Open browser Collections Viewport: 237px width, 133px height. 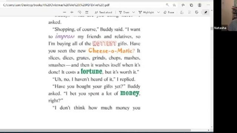click(191, 5)
